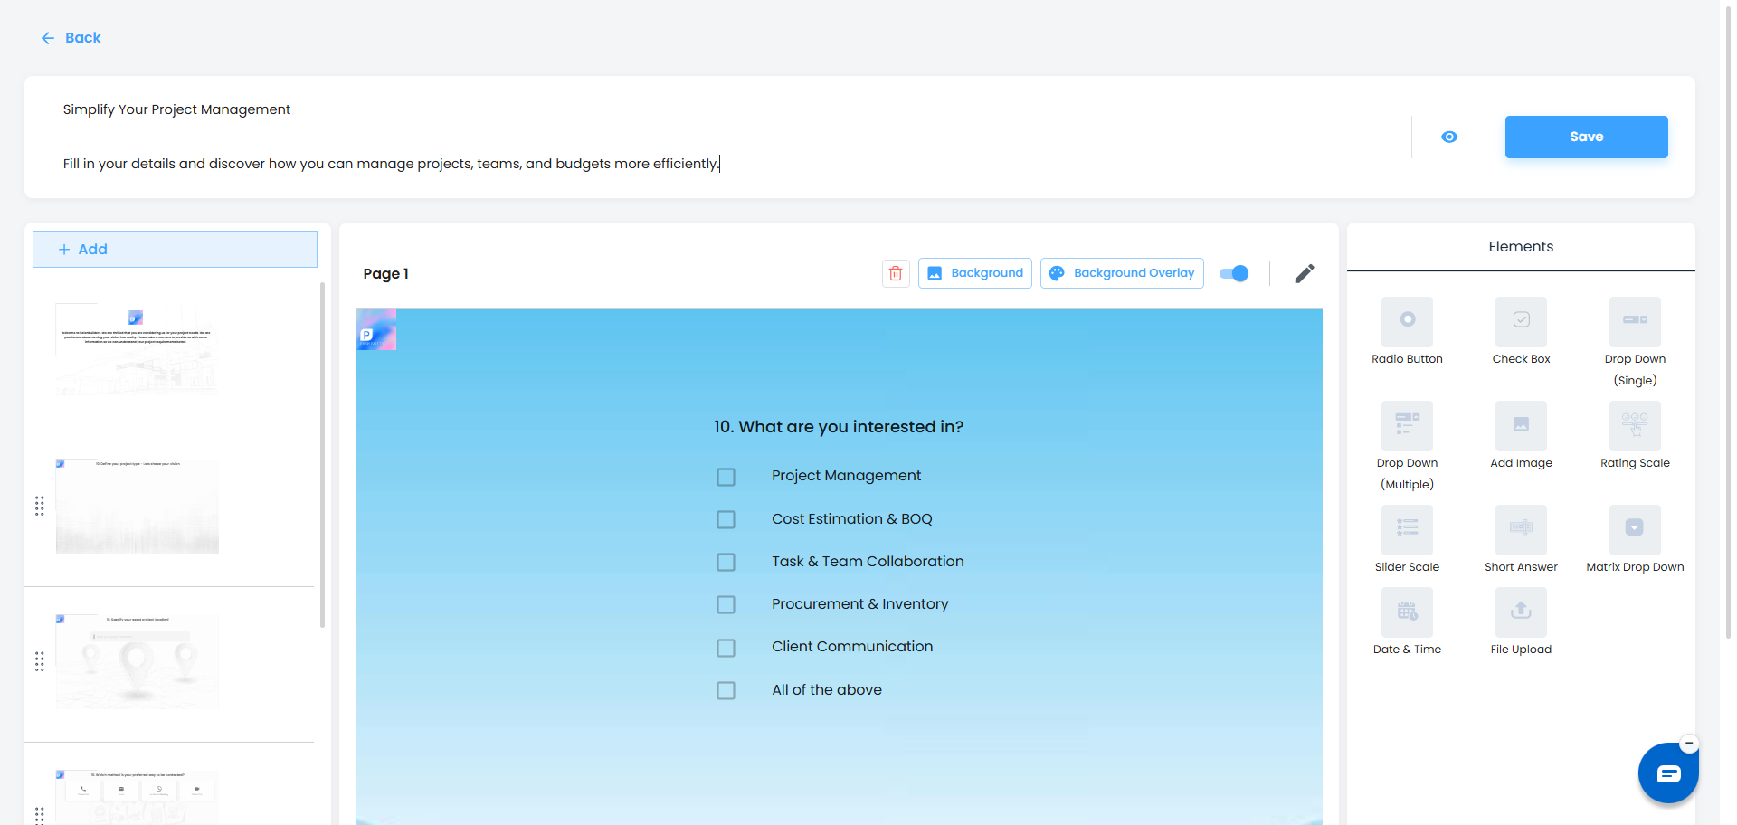Click the 'Client Communication' option label
The image size is (1737, 825).
852,646
